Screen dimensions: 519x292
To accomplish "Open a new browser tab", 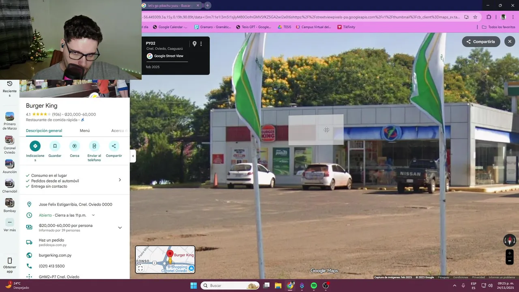I will 207,6.
